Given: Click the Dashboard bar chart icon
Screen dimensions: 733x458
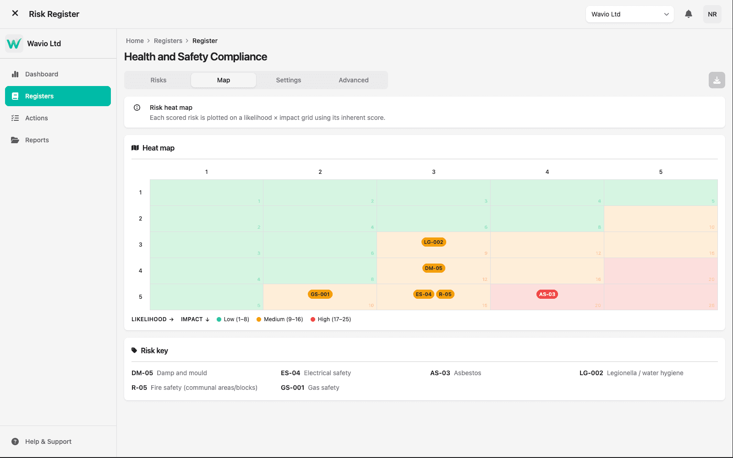Looking at the screenshot, I should pyautogui.click(x=15, y=74).
